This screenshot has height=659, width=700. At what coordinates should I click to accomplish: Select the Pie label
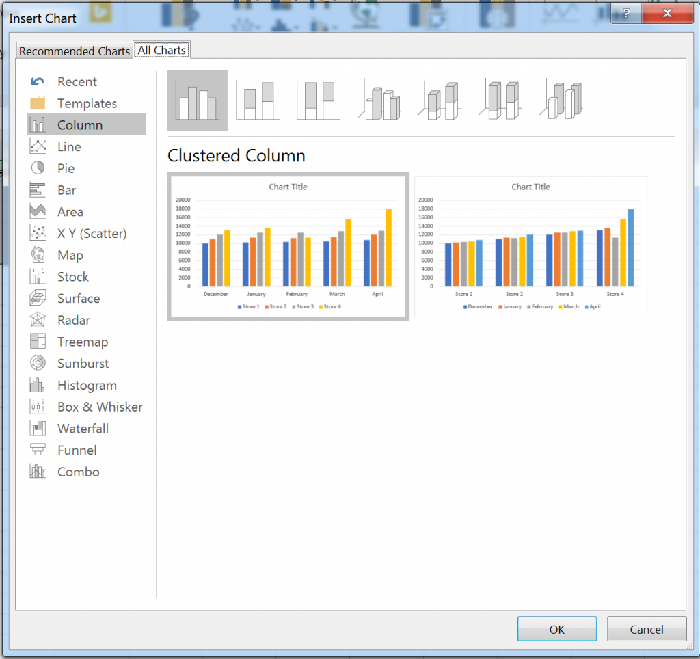click(66, 168)
